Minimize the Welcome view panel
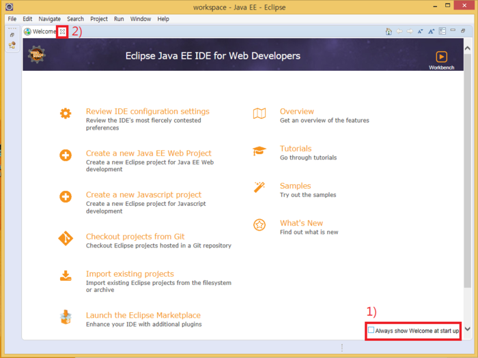The image size is (478, 358). 453,30
